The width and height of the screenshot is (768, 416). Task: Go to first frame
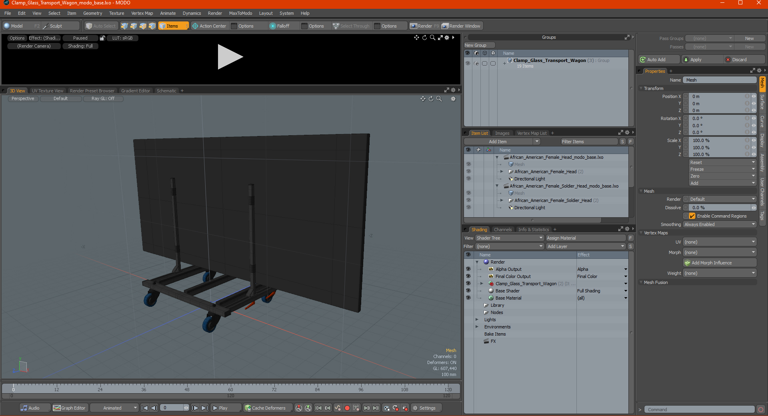[145, 408]
